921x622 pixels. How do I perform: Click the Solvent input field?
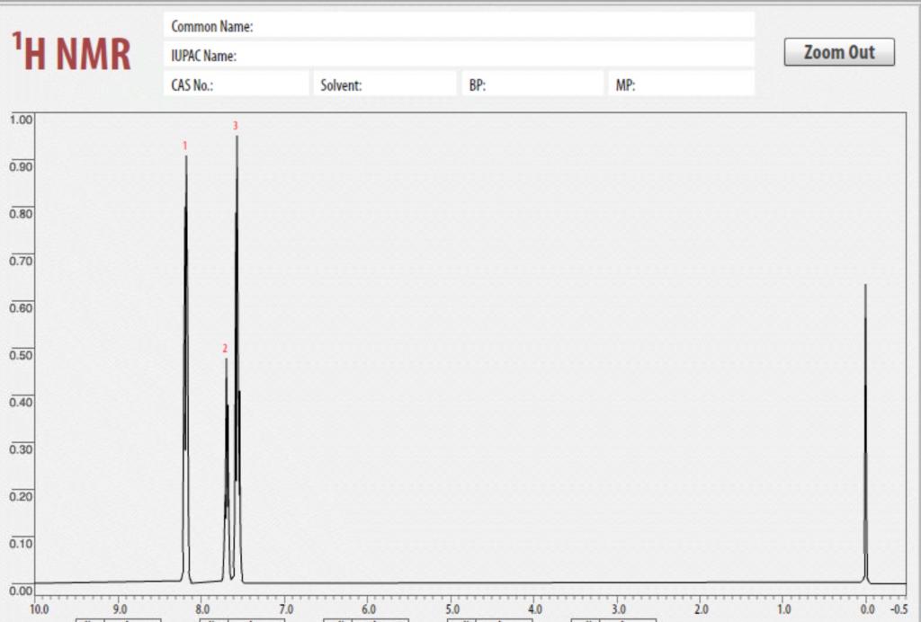385,83
